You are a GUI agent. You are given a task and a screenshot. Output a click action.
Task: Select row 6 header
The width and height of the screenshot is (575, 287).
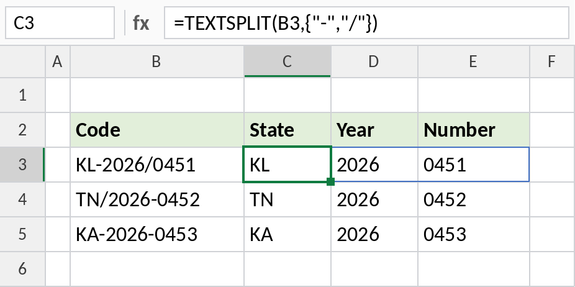[x=22, y=270]
